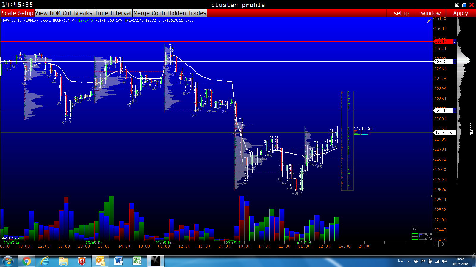Click the Vol=1'768'209 readout
The height and width of the screenshot is (267, 476).
[109, 20]
